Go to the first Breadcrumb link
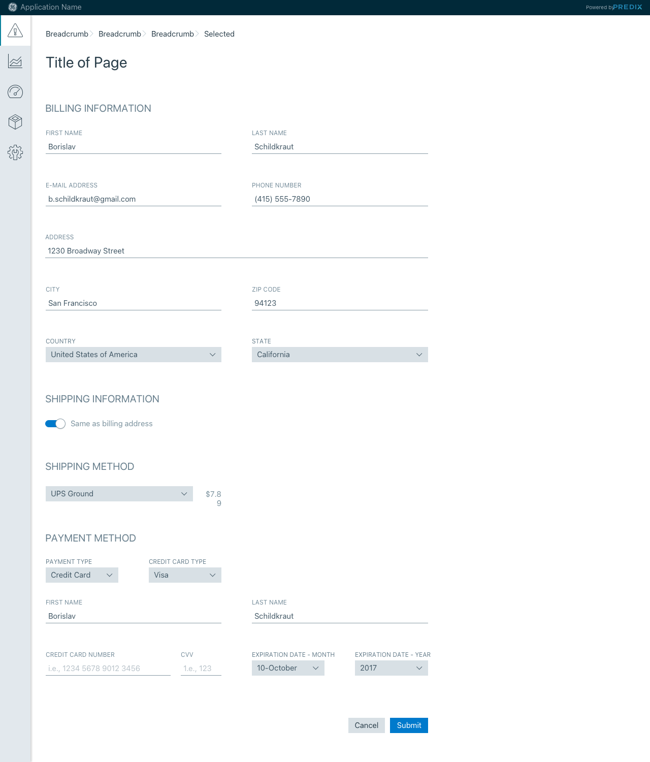Viewport: 650px width, 762px height. point(67,34)
